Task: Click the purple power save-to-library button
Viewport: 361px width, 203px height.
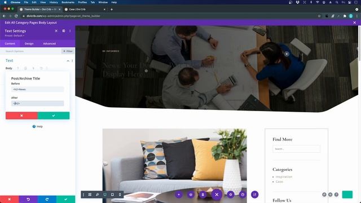Action: coord(191,195)
